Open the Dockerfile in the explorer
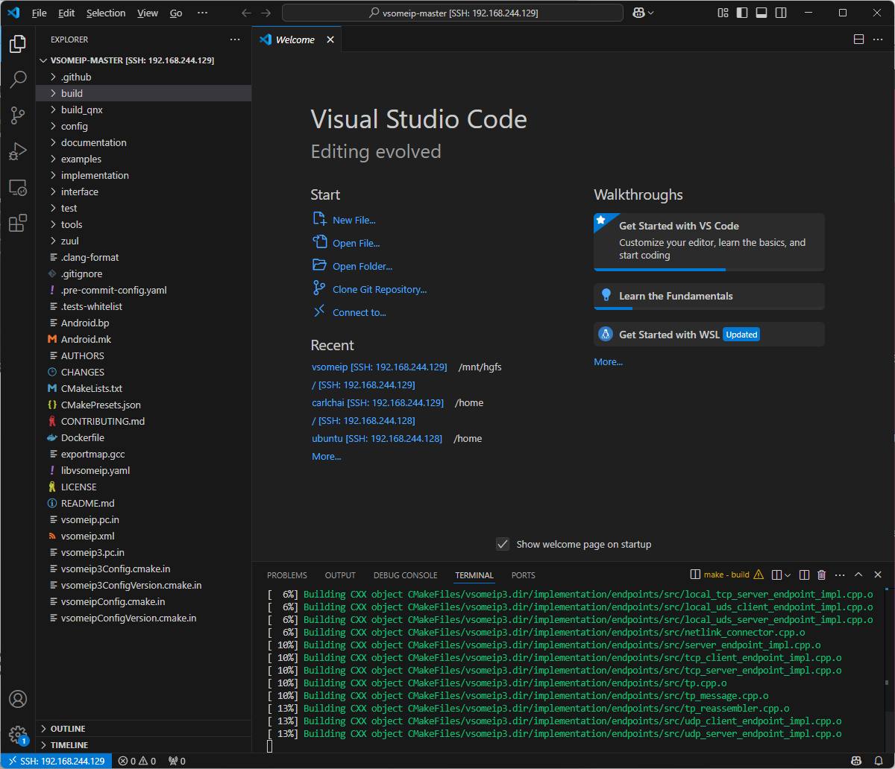This screenshot has height=769, width=895. [x=143, y=437]
